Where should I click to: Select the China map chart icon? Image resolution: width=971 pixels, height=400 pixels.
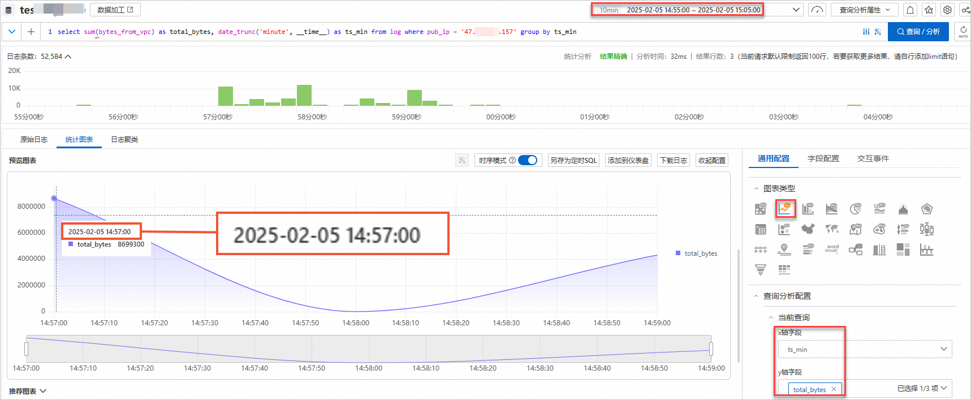click(808, 229)
